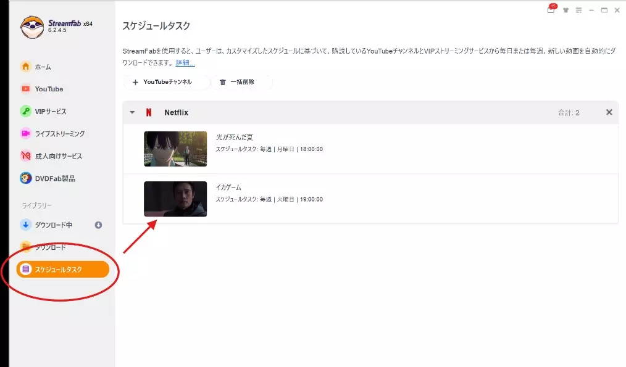The image size is (626, 367).
Task: Click the Netflix group title
Action: 176,112
